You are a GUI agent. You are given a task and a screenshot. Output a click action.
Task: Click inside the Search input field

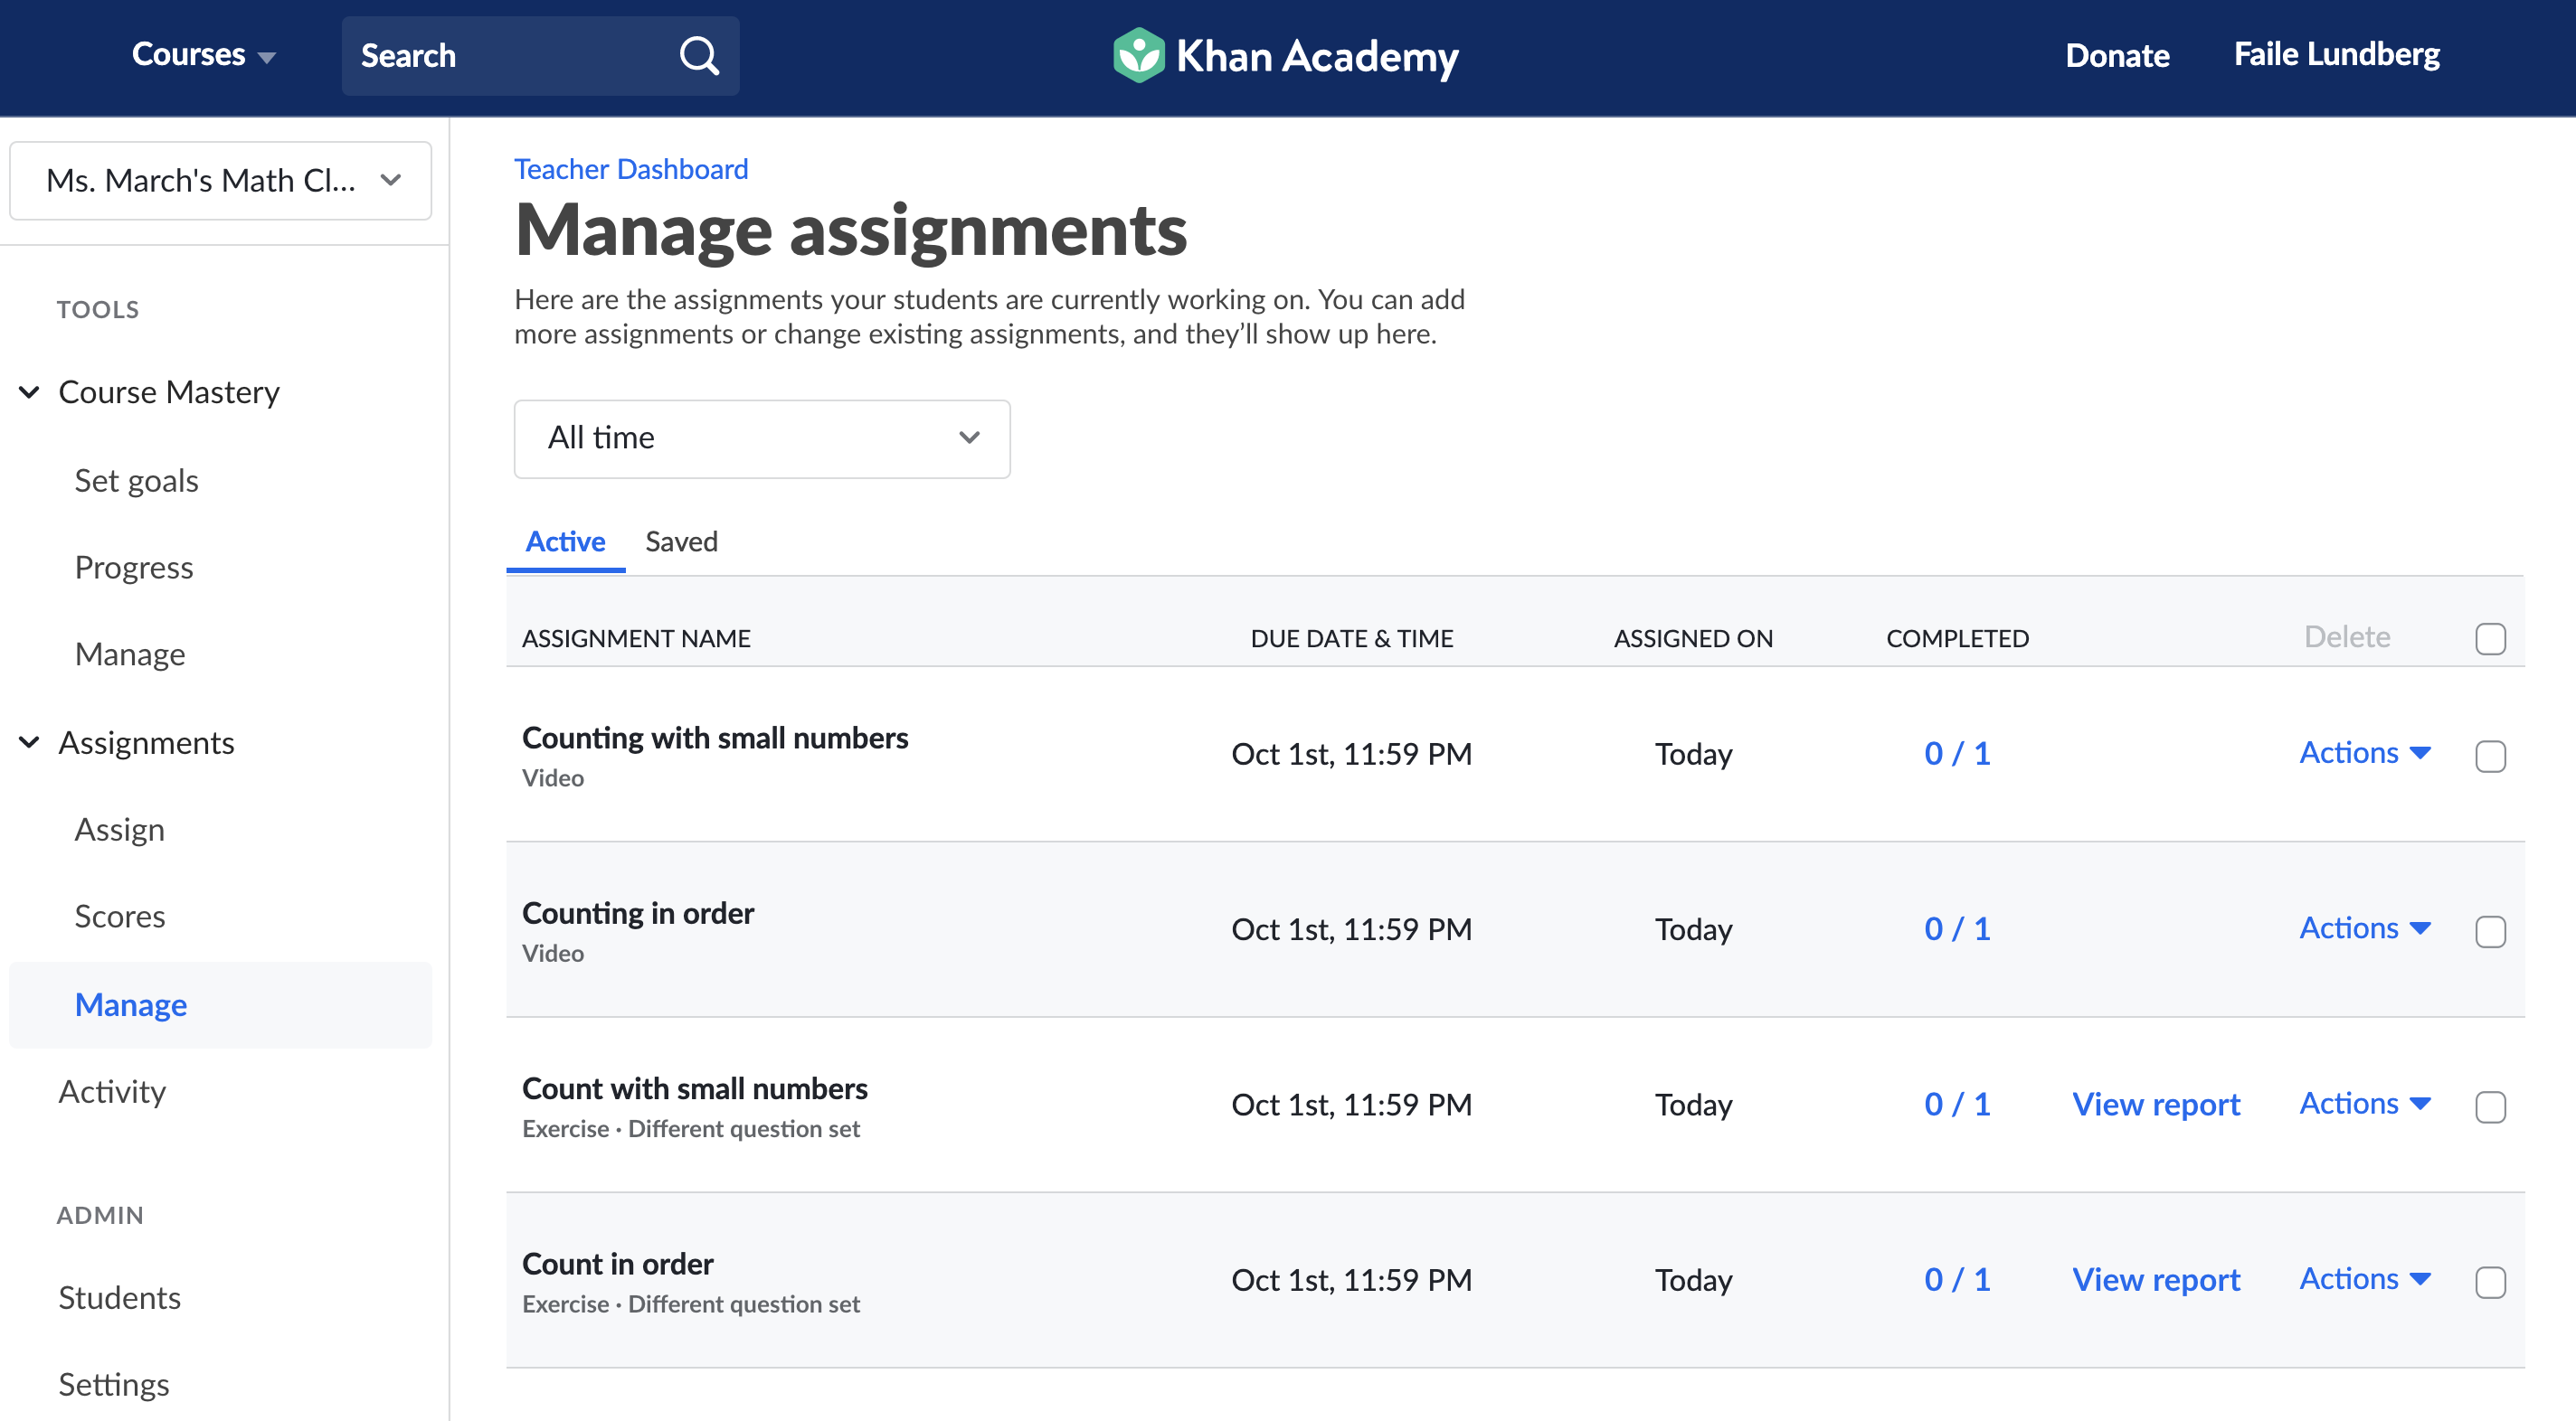[x=500, y=55]
